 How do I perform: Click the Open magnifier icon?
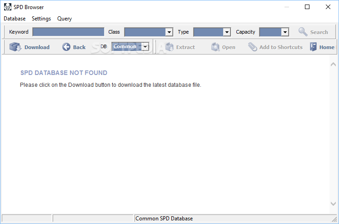[215, 47]
